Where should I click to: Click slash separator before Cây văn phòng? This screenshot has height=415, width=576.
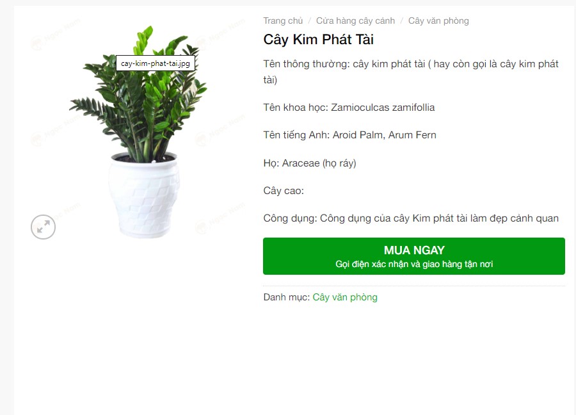(x=401, y=20)
